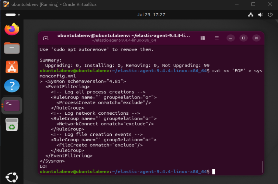Click the 'sudo apt autoremove' hint line
This screenshot has width=278, height=184.
(x=97, y=49)
